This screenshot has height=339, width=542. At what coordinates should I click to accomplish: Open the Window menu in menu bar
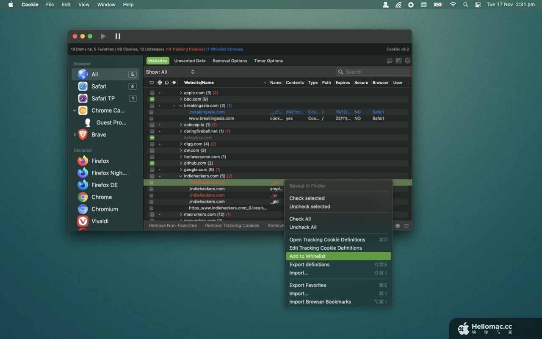pyautogui.click(x=106, y=5)
